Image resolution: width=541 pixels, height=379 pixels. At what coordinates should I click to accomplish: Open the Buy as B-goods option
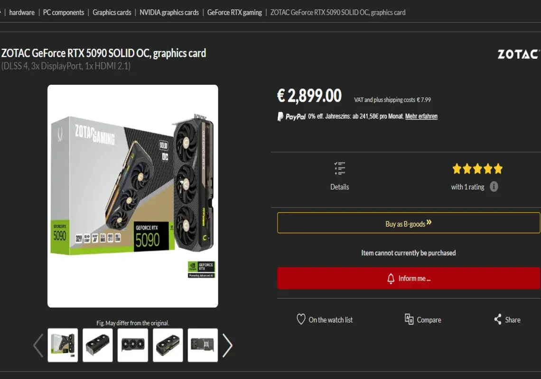[x=409, y=223]
